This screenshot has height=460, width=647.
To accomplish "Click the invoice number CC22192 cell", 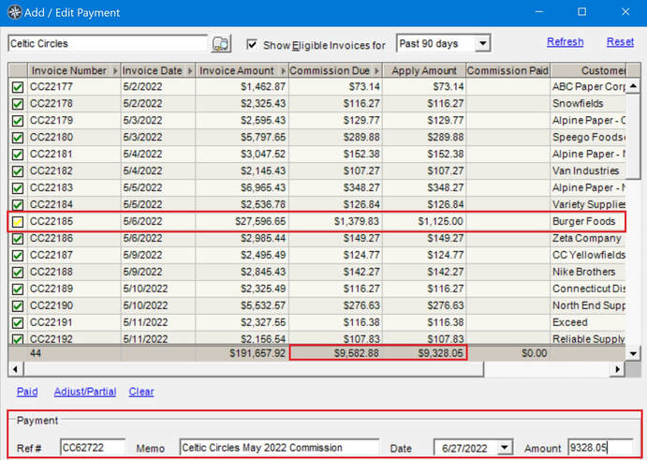I will click(x=74, y=338).
